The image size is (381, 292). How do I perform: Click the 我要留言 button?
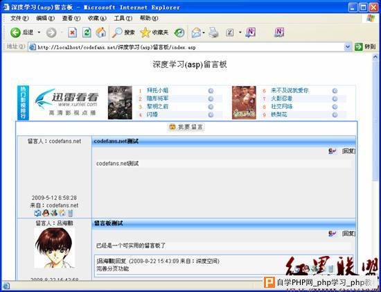click(x=186, y=127)
